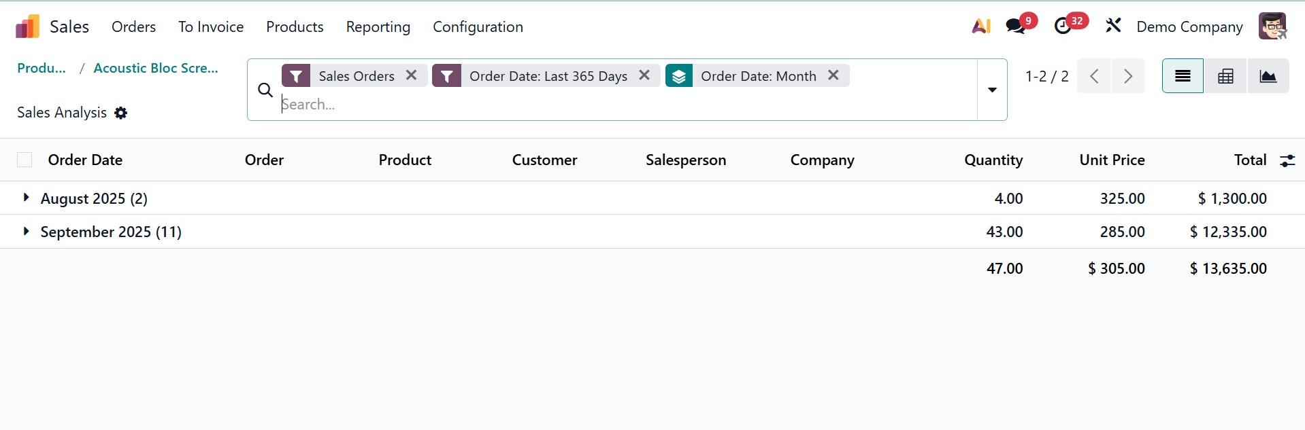
Task: Open the Configuration menu
Action: point(478,26)
